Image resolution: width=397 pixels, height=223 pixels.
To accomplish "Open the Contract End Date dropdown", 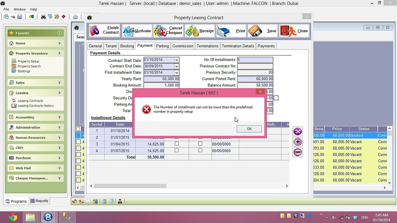I will click(x=176, y=66).
